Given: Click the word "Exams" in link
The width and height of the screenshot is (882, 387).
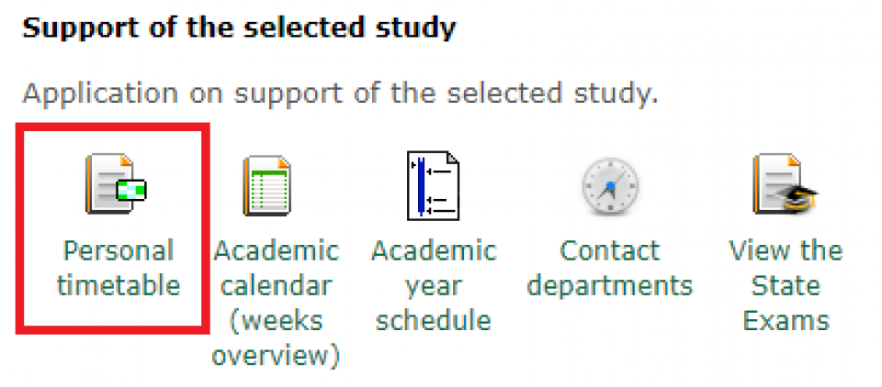Looking at the screenshot, I should click(786, 321).
